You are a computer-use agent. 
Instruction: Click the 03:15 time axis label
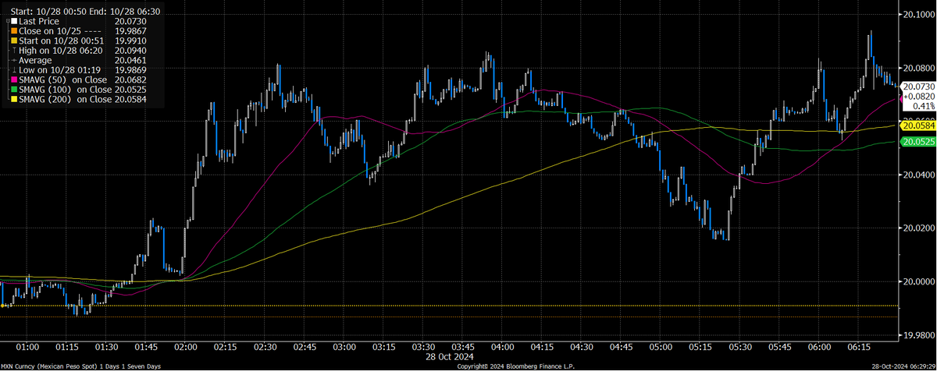pyautogui.click(x=383, y=346)
